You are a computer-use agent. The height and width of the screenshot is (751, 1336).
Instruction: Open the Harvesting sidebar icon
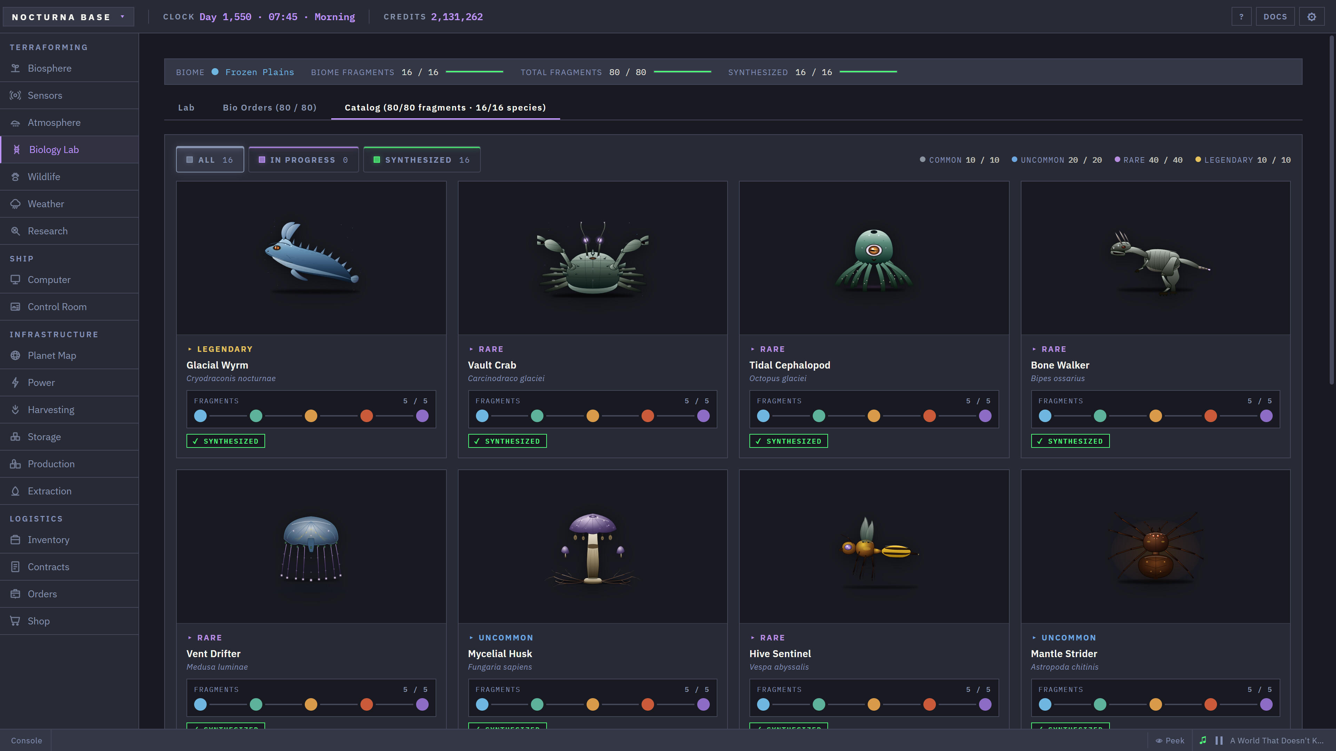[x=16, y=410]
